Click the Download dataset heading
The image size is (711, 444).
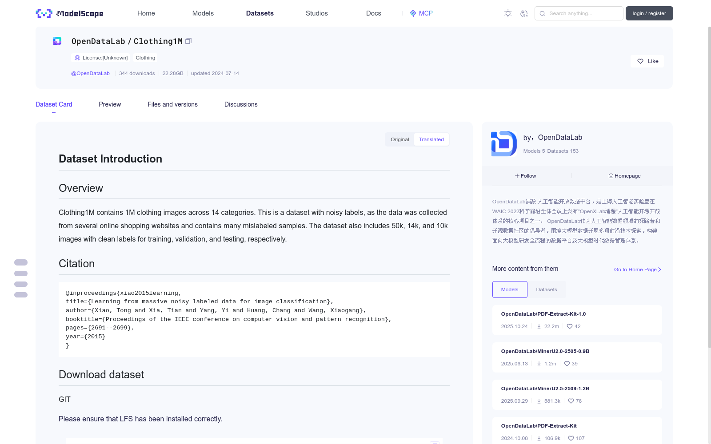tap(101, 375)
